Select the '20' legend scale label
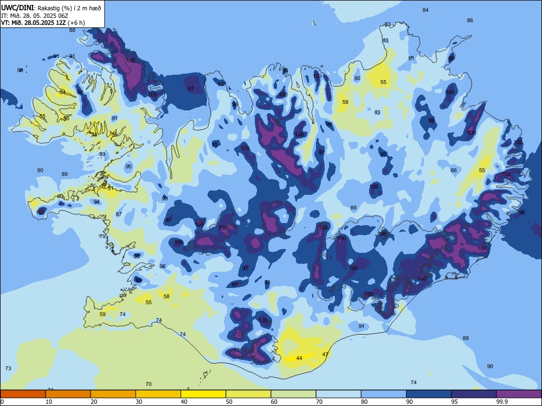Image resolution: width=542 pixels, height=406 pixels. [94, 402]
